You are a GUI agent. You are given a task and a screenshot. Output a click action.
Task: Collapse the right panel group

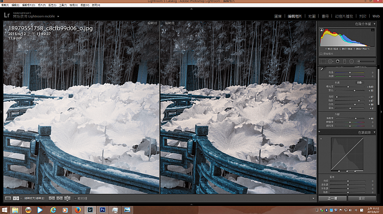tap(381, 112)
